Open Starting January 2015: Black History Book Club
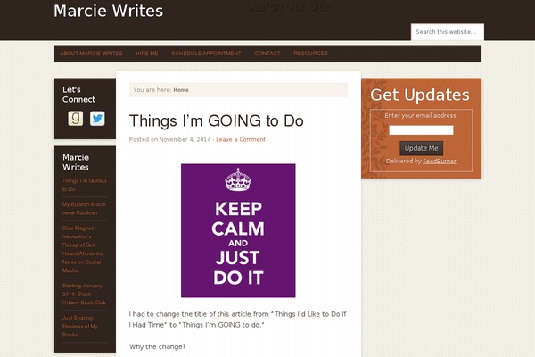Image resolution: width=535 pixels, height=357 pixels. click(84, 294)
